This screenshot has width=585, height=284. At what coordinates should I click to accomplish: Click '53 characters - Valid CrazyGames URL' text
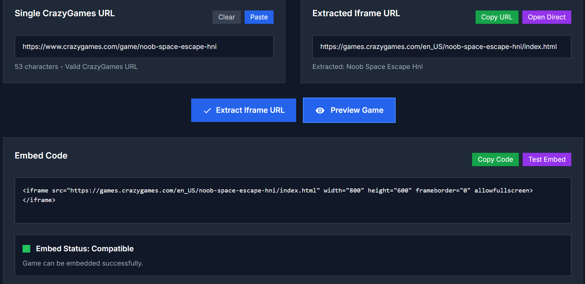(x=76, y=67)
